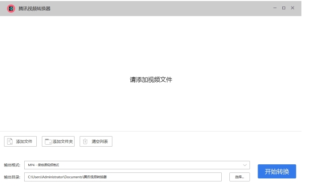Maximize the converter window
The image size is (313, 186).
tap(284, 8)
